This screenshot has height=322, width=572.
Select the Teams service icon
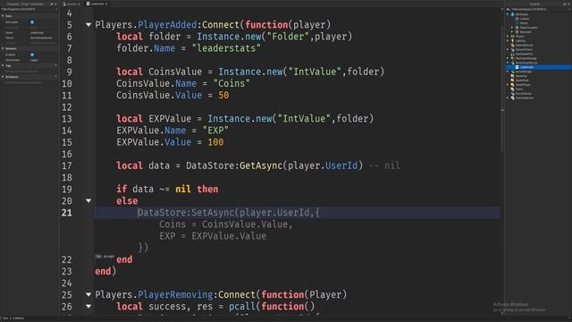pos(512,89)
